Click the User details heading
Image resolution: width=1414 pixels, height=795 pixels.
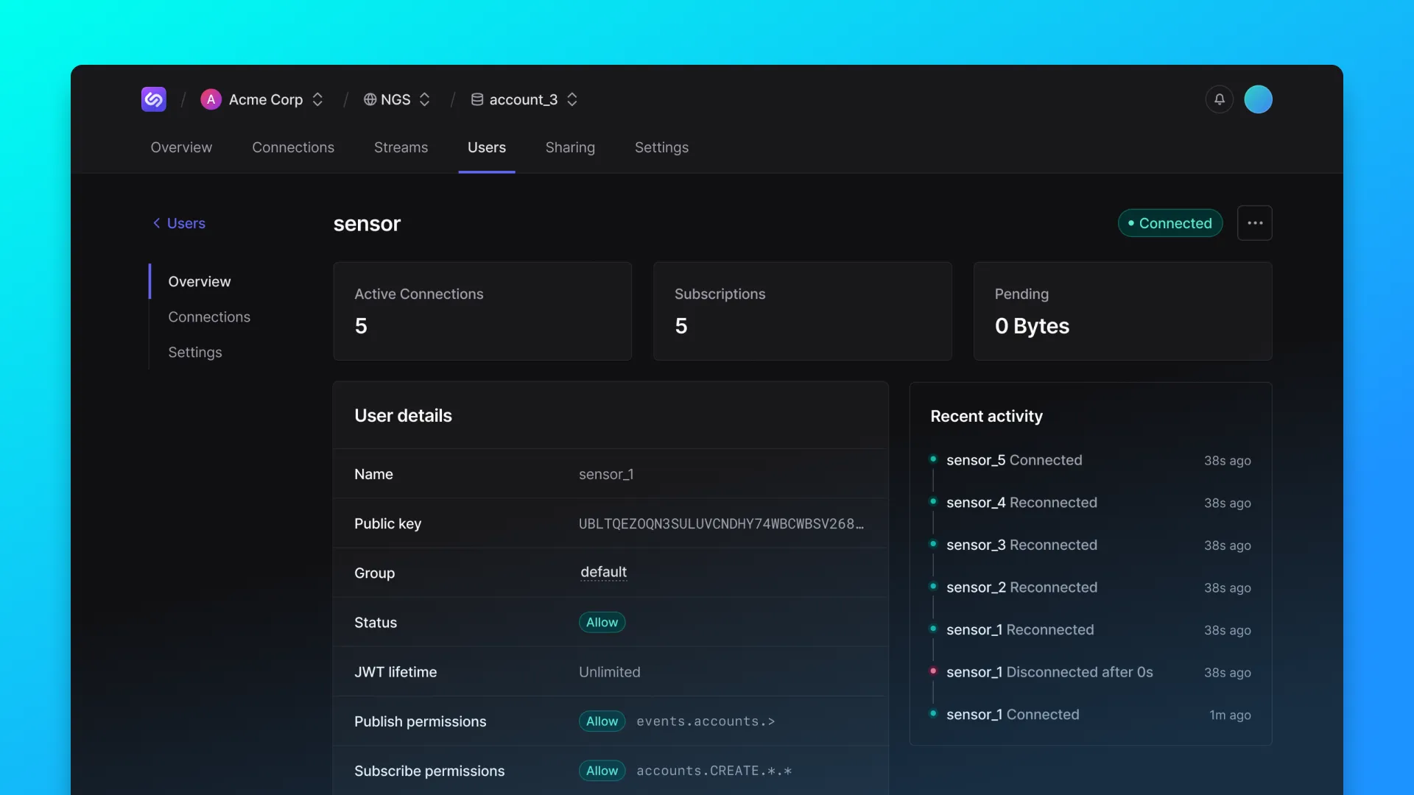[403, 416]
